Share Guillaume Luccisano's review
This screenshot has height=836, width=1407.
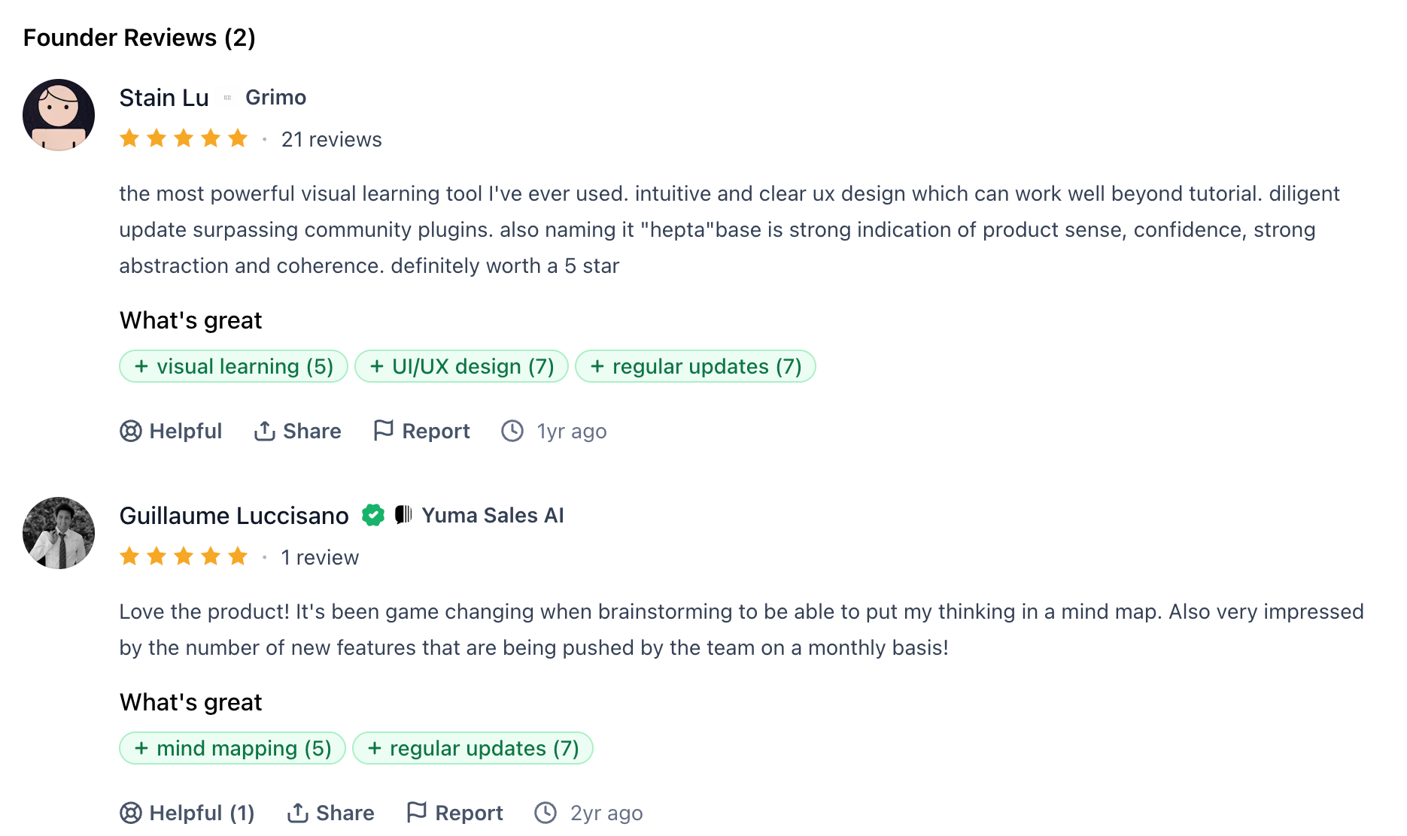pyautogui.click(x=330, y=813)
